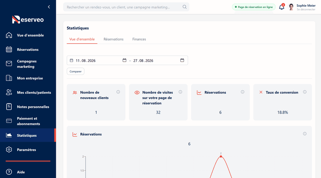Open end date calendar picker icon
The width and height of the screenshot is (321, 178).
(x=182, y=60)
